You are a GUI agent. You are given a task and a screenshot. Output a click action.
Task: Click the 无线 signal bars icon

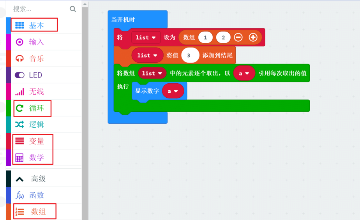pos(19,92)
